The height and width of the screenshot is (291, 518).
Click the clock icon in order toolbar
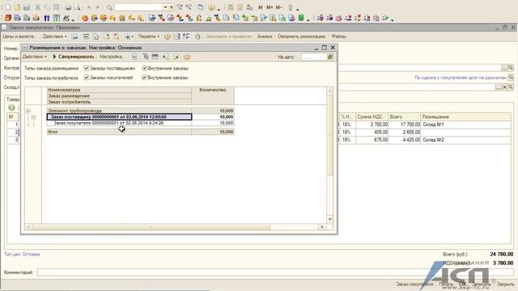[x=197, y=36]
